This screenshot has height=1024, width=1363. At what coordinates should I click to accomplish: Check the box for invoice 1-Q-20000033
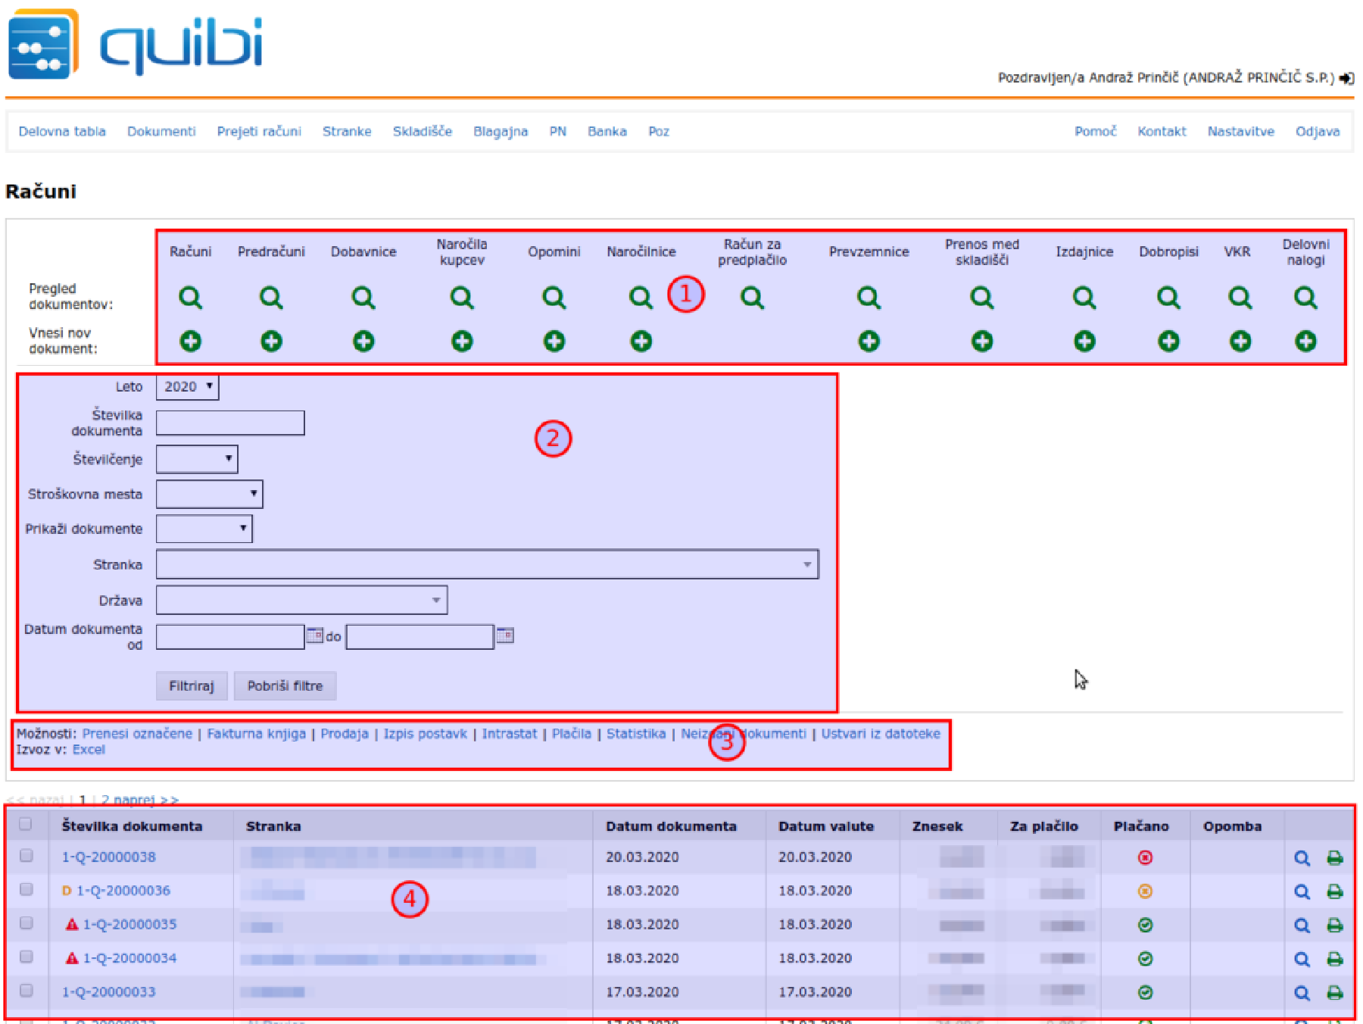click(x=27, y=990)
